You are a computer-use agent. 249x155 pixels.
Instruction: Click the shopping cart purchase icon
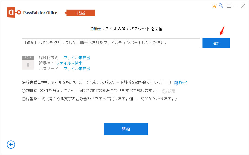coord(214,6)
